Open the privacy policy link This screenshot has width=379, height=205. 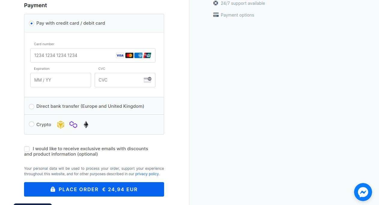(x=147, y=174)
